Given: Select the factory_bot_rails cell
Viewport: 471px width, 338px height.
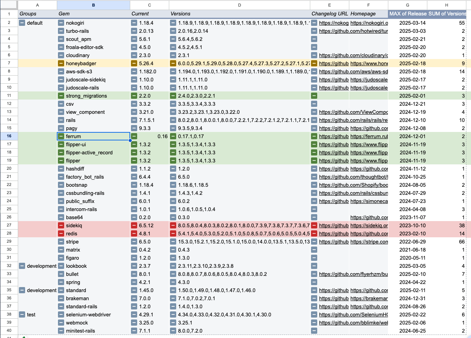Looking at the screenshot, I should tap(94, 177).
